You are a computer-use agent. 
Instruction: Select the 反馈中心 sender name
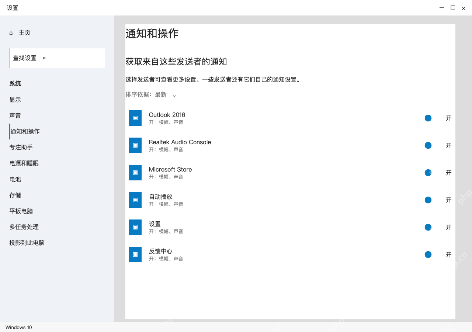(x=161, y=251)
